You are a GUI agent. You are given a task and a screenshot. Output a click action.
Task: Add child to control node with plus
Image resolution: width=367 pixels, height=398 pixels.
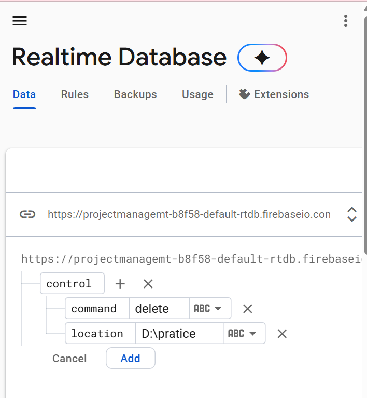tap(120, 284)
